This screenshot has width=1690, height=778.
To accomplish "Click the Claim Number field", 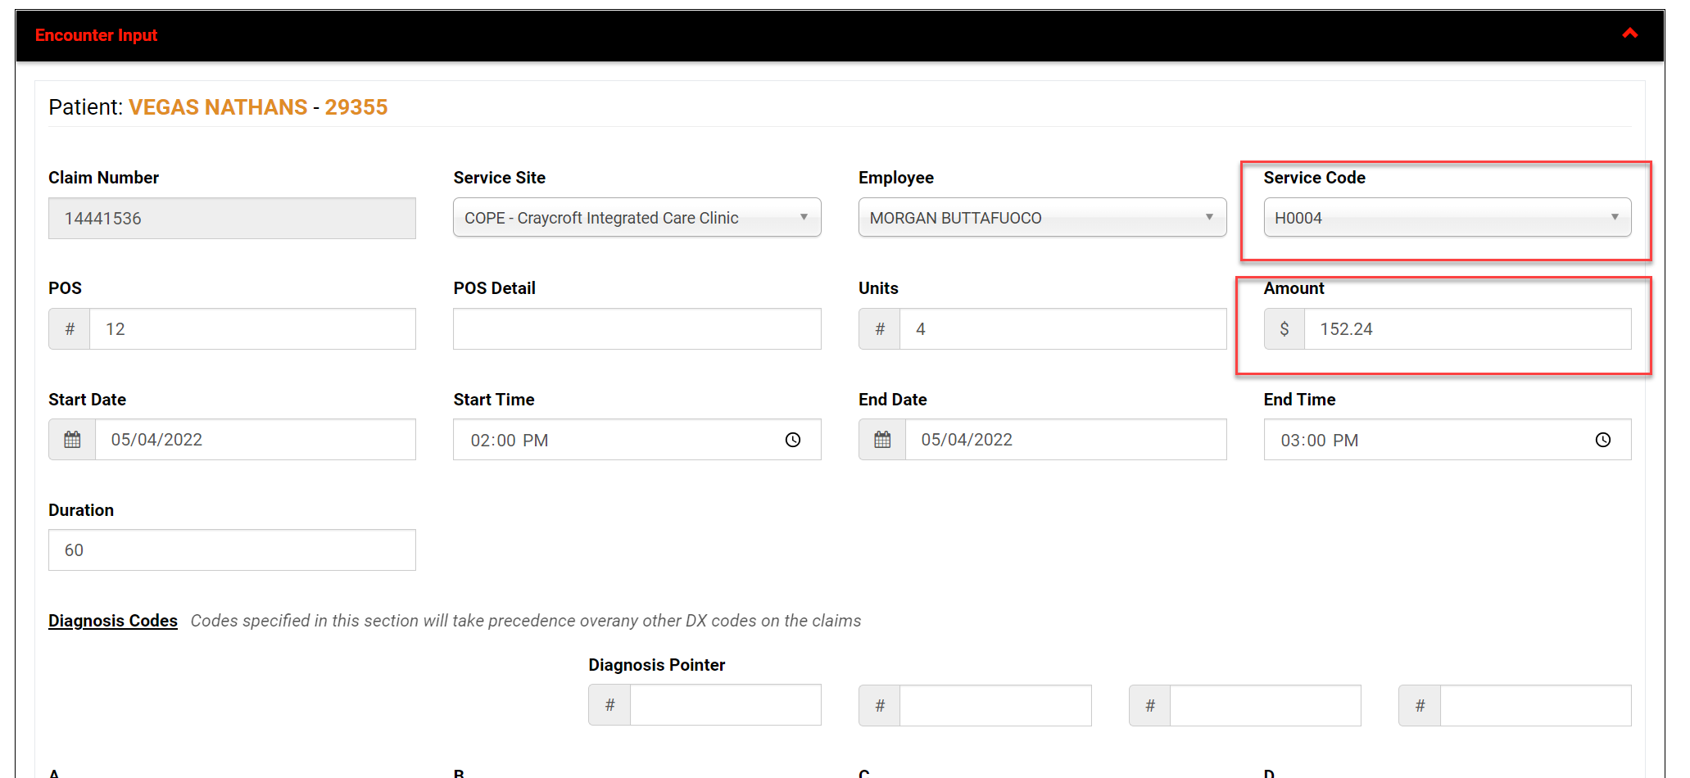I will point(232,219).
